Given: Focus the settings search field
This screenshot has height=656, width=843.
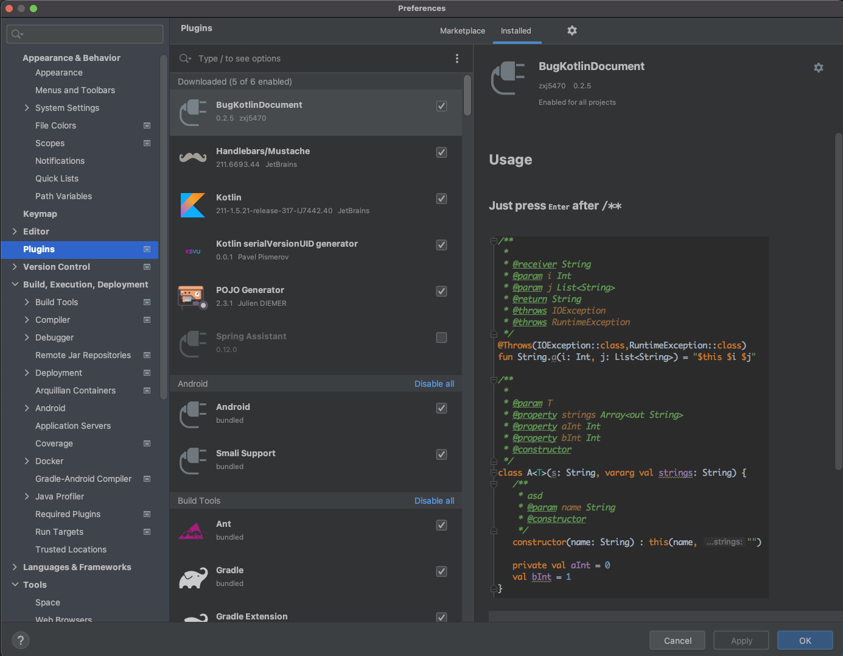Looking at the screenshot, I should (x=85, y=34).
